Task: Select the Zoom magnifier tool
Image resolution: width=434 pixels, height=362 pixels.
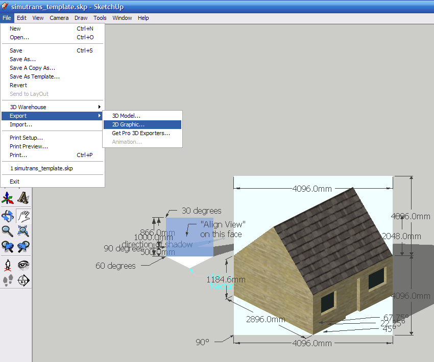Action: tap(8, 231)
